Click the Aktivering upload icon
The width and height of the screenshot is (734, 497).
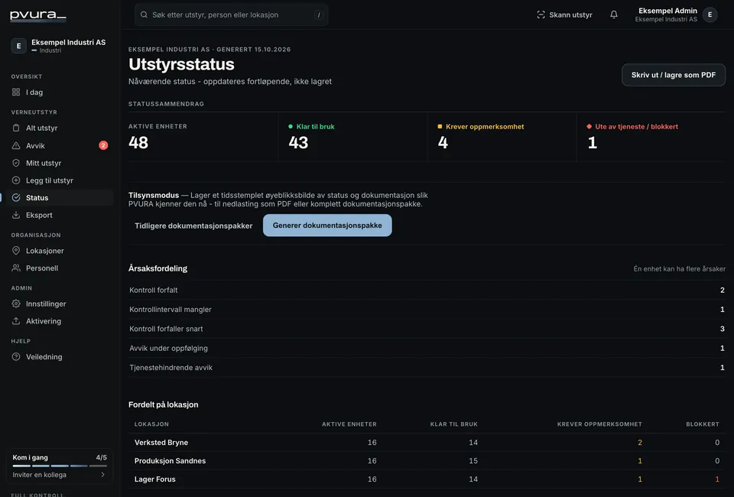coord(16,321)
